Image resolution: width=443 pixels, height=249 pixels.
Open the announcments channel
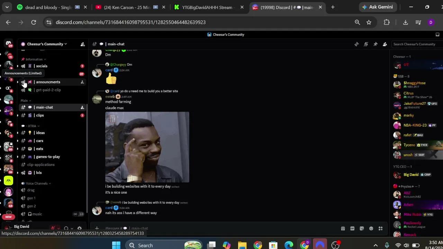[52, 82]
